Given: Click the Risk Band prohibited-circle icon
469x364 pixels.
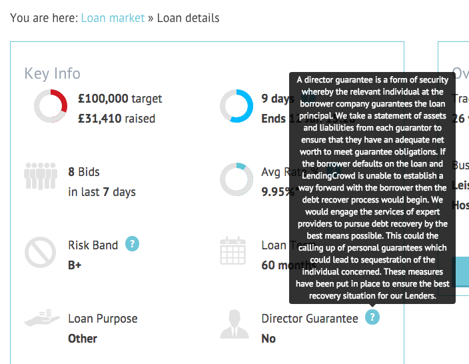Looking at the screenshot, I should pos(41,253).
